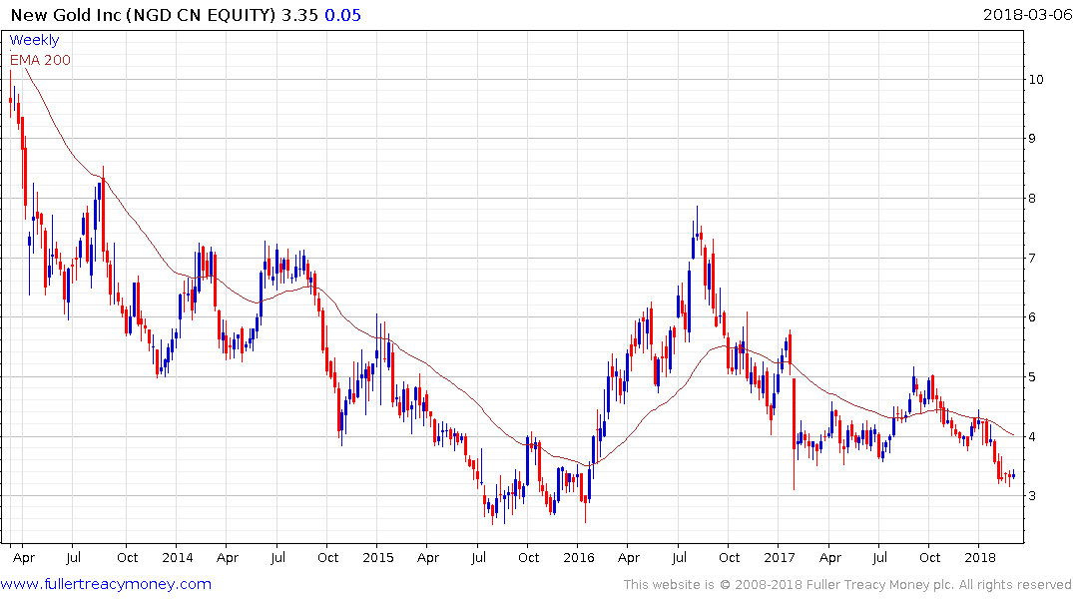Open the www.fullertreacymoney.com link
The width and height of the screenshot is (1073, 599).
click(x=106, y=584)
